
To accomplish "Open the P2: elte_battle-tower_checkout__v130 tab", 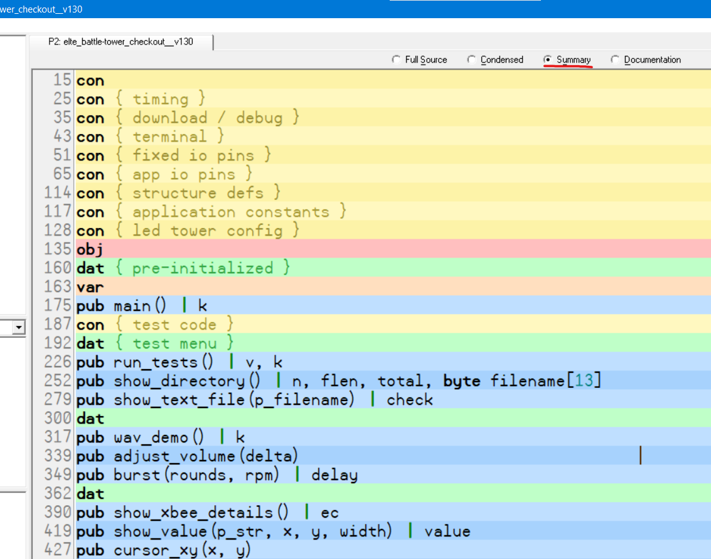I will pyautogui.click(x=120, y=42).
